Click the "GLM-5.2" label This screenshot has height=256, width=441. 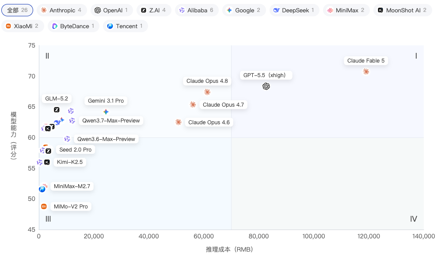coord(57,99)
